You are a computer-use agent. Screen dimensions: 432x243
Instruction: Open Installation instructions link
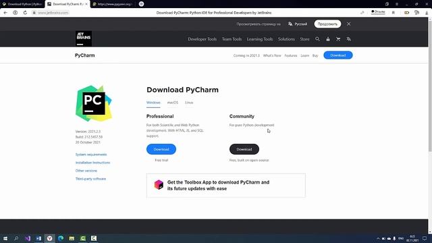click(92, 163)
